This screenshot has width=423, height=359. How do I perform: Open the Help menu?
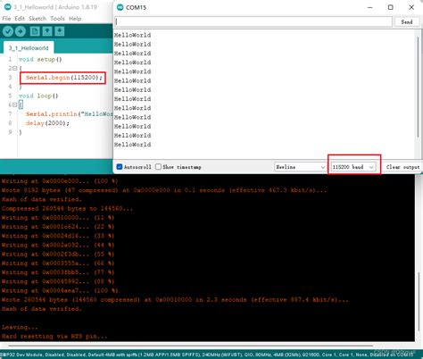[x=75, y=19]
